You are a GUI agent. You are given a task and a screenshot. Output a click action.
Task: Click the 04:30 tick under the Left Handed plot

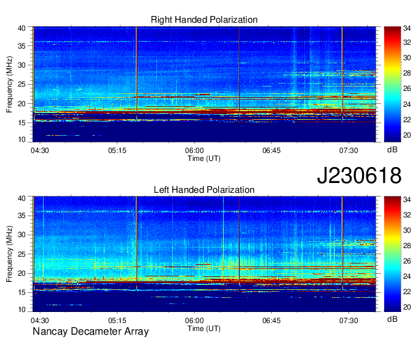(x=40, y=321)
